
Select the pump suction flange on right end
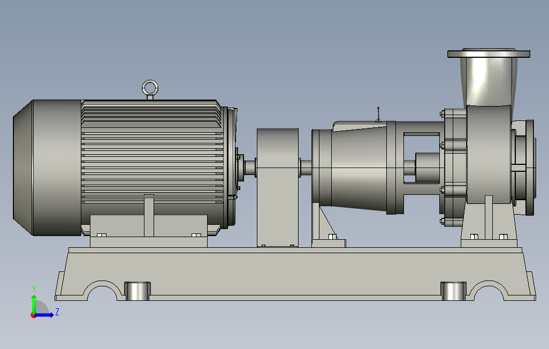coord(530,168)
